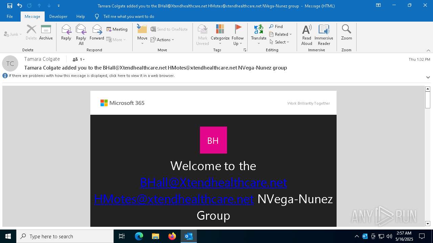Click the vertical scrollbar thumb
The width and height of the screenshot is (433, 243).
coord(428,100)
